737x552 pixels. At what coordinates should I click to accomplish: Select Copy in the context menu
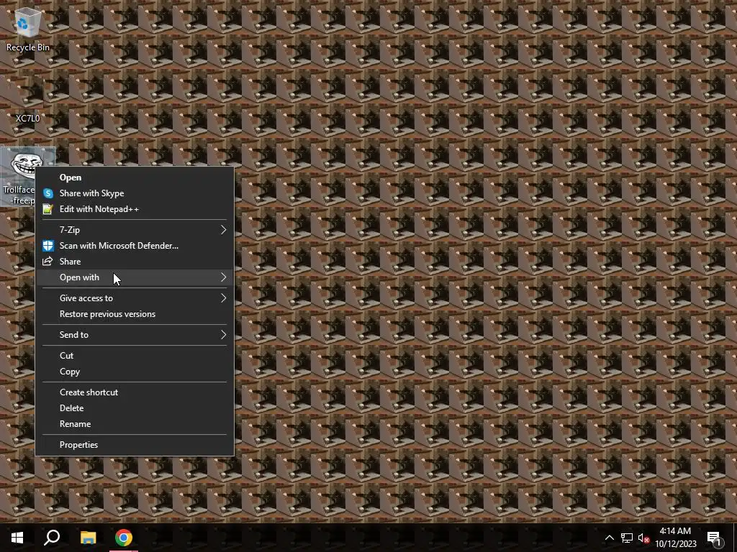coord(135,372)
